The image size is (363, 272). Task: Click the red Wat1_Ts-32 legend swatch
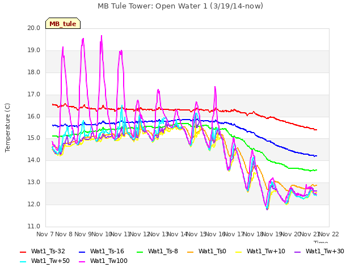(x=23, y=252)
